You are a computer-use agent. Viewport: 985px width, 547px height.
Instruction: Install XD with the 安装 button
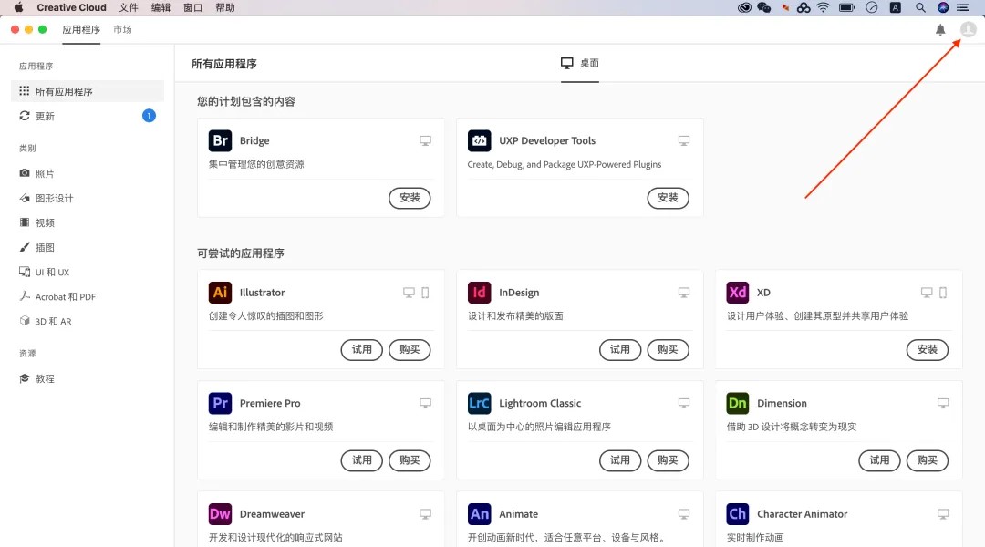[x=928, y=350]
